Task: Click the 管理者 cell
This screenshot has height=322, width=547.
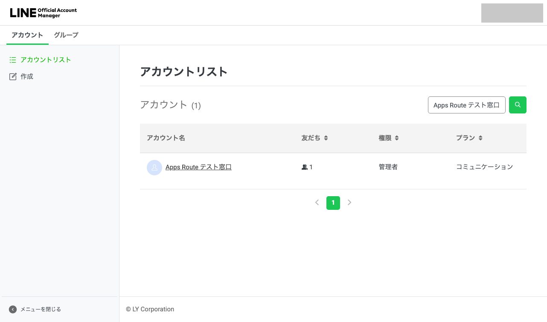Action: (x=388, y=167)
